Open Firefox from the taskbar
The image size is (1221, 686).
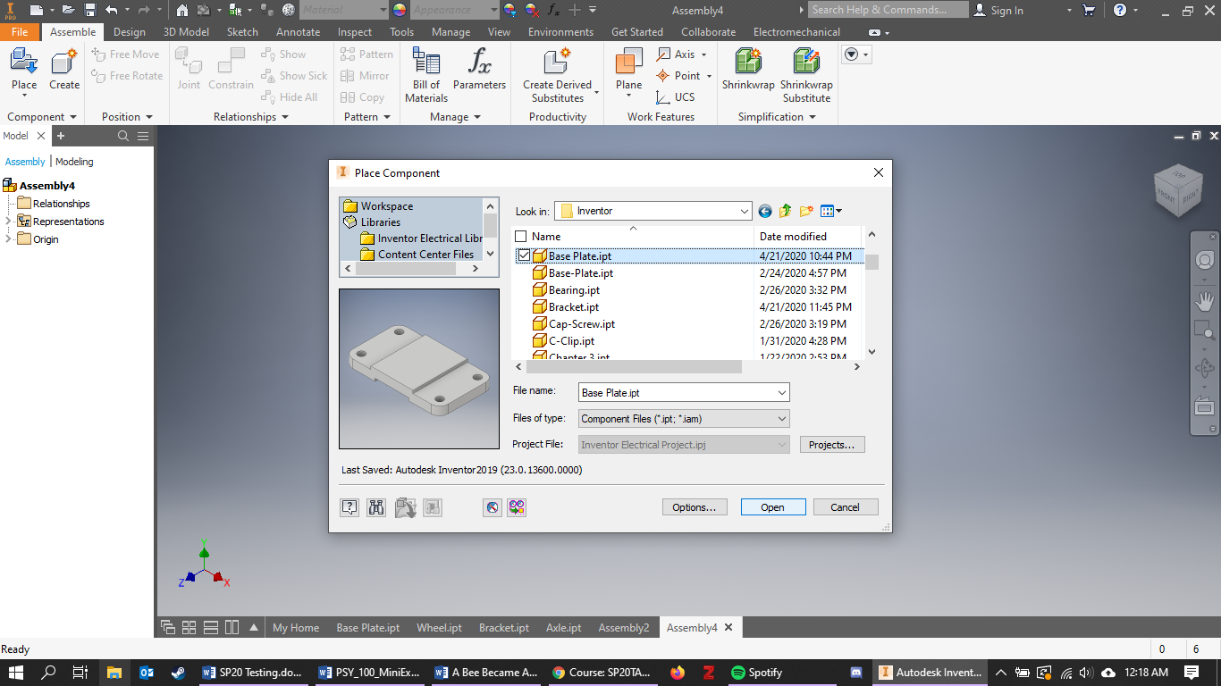tap(677, 673)
